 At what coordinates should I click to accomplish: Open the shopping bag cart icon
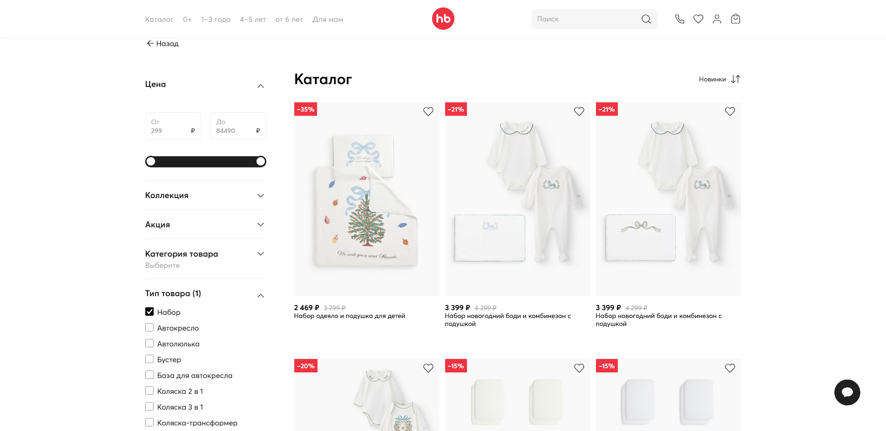point(736,19)
